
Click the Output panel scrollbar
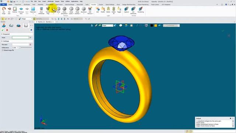tap(233, 123)
